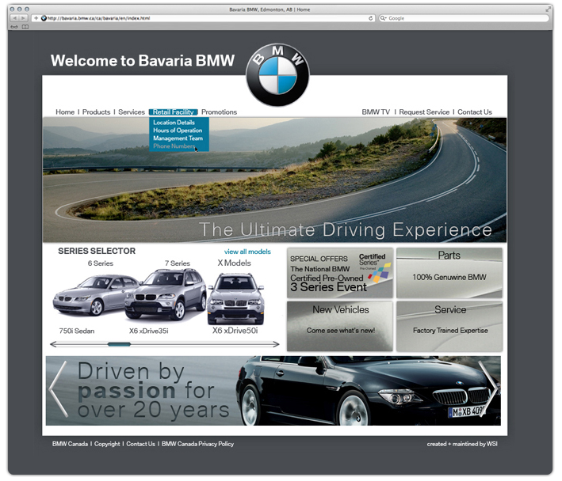Open the bookmarks book icon
This screenshot has height=481, width=562.
tap(25, 27)
